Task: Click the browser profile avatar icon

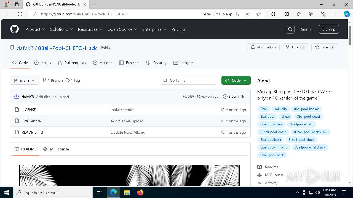Action: [x=6, y=4]
